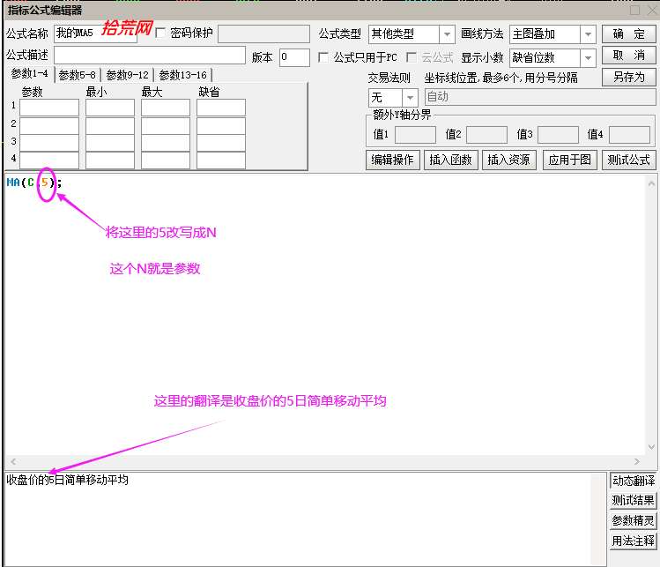660x567 pixels.
Task: Show the 测试结果 panel
Action: click(x=633, y=501)
